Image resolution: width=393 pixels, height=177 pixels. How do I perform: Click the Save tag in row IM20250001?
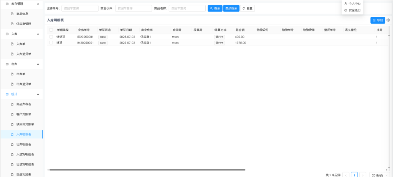pyautogui.click(x=103, y=43)
